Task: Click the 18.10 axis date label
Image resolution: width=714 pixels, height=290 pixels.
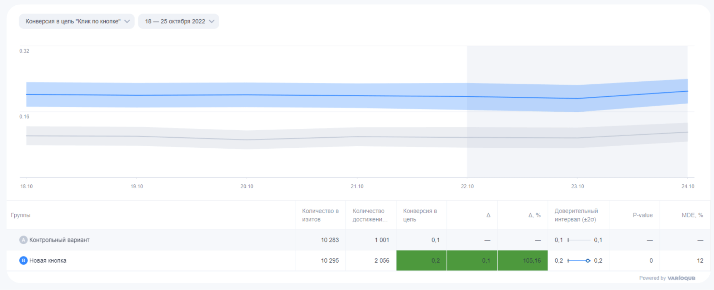Action: pyautogui.click(x=26, y=186)
